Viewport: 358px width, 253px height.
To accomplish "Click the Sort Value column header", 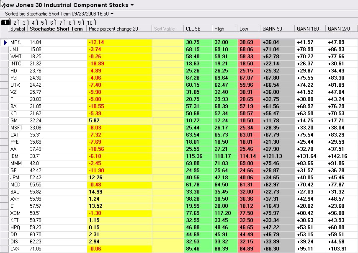I will pos(168,29).
